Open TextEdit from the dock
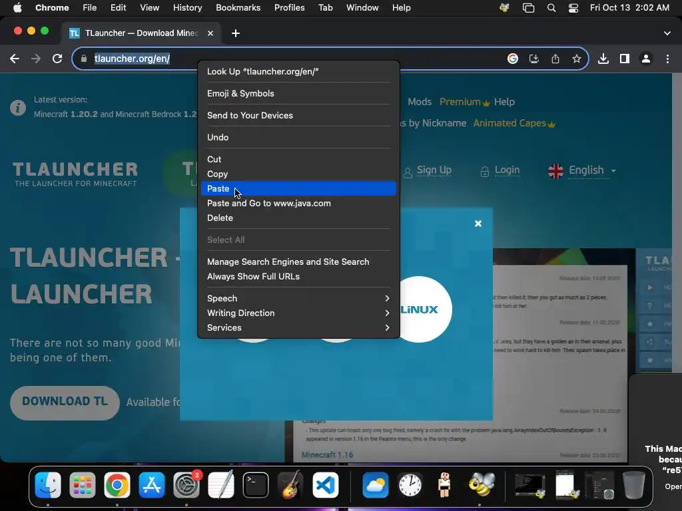 (221, 484)
